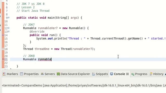
Task: Switch to the History tab
Action: click(x=157, y=74)
